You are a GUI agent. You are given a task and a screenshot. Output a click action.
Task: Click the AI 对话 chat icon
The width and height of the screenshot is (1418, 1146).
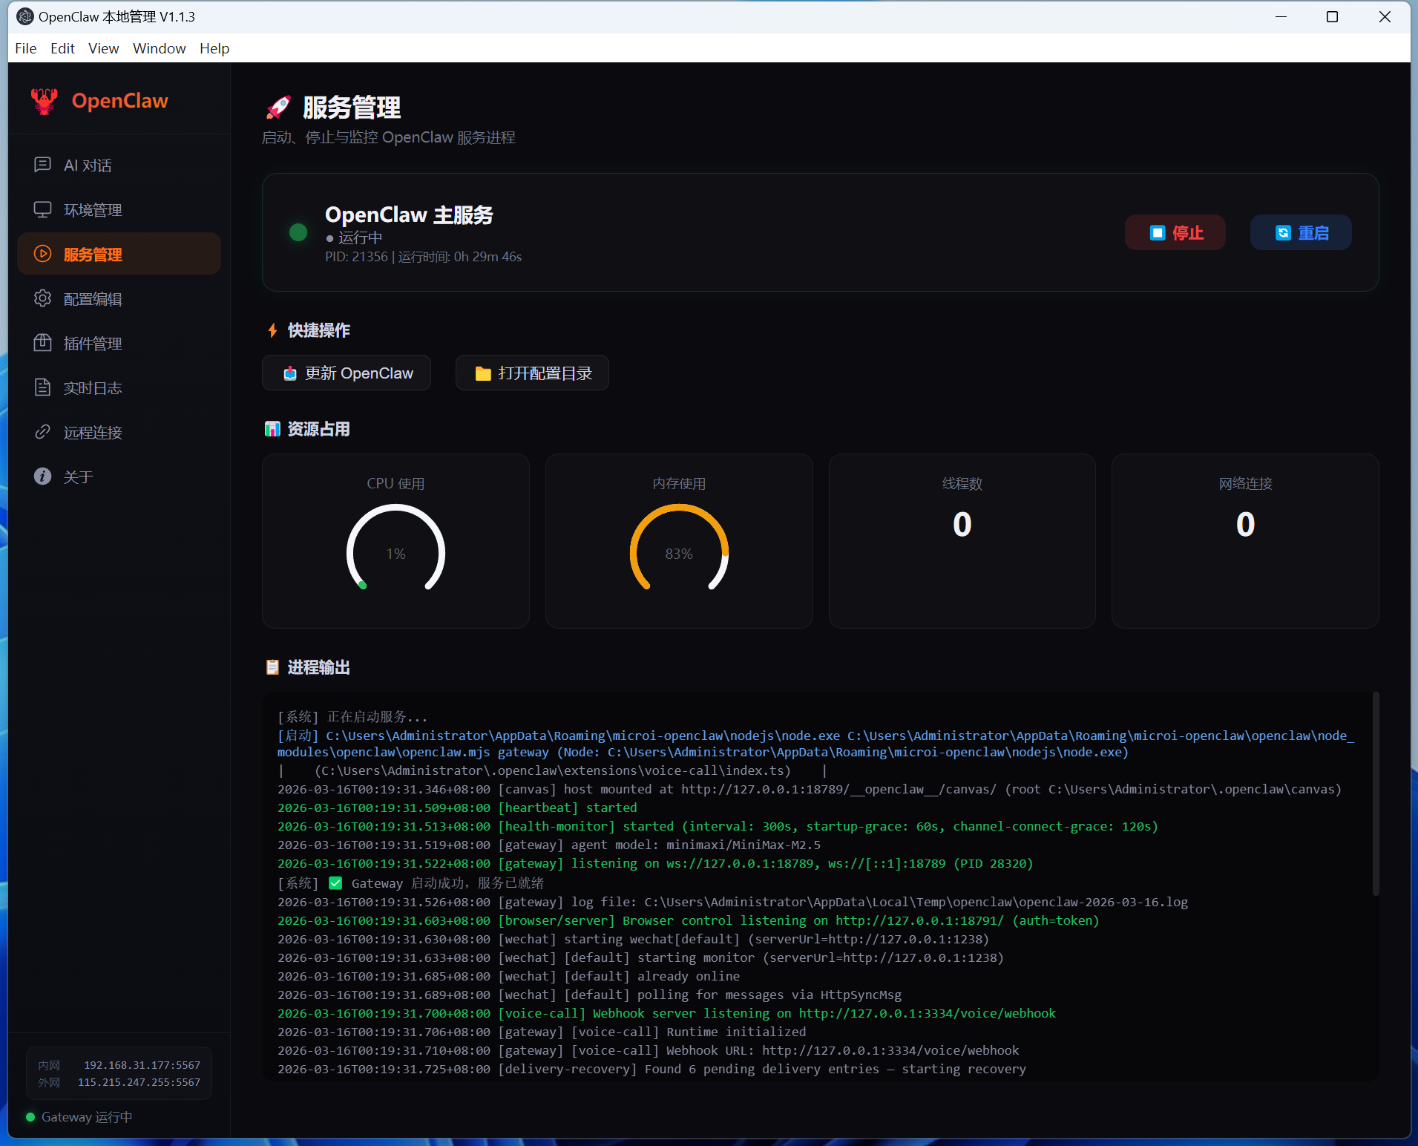pyautogui.click(x=42, y=165)
